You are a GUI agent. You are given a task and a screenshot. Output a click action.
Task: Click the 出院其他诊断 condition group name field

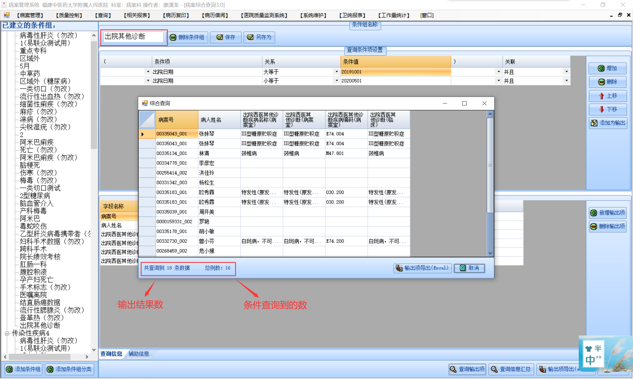point(133,37)
